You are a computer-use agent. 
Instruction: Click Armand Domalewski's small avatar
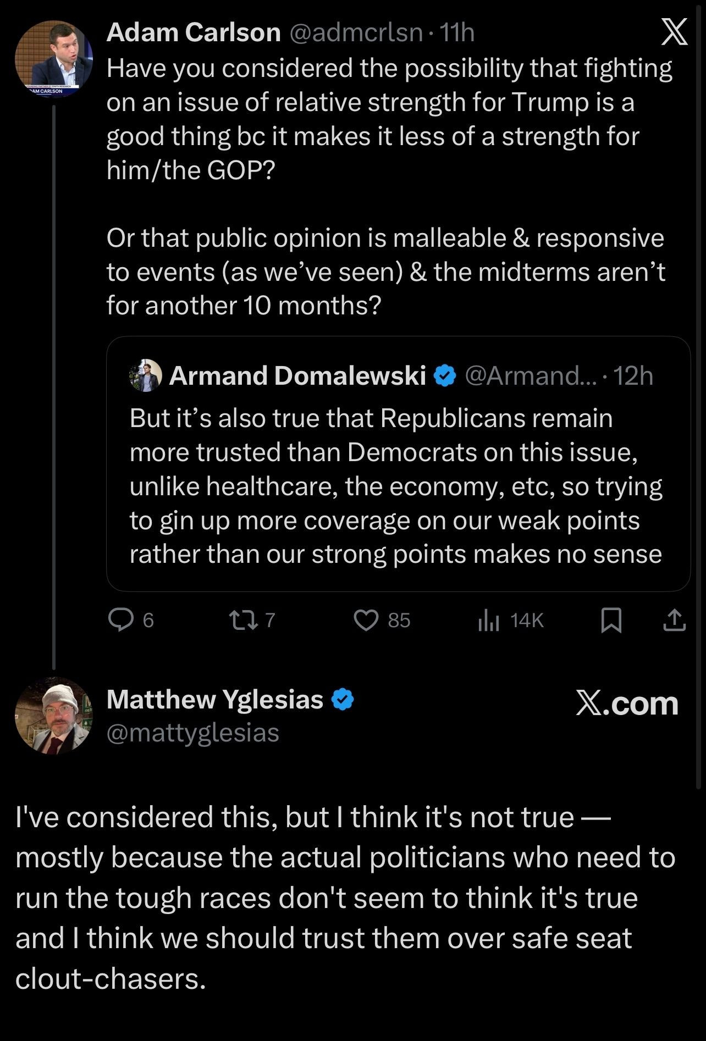(x=146, y=376)
